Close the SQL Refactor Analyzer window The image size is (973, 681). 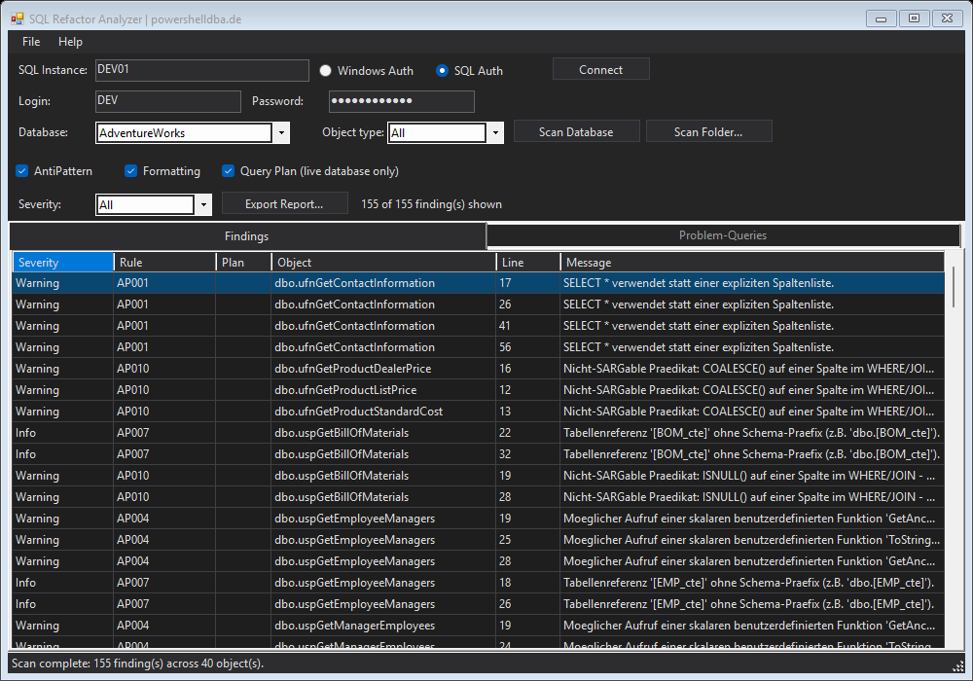click(947, 18)
